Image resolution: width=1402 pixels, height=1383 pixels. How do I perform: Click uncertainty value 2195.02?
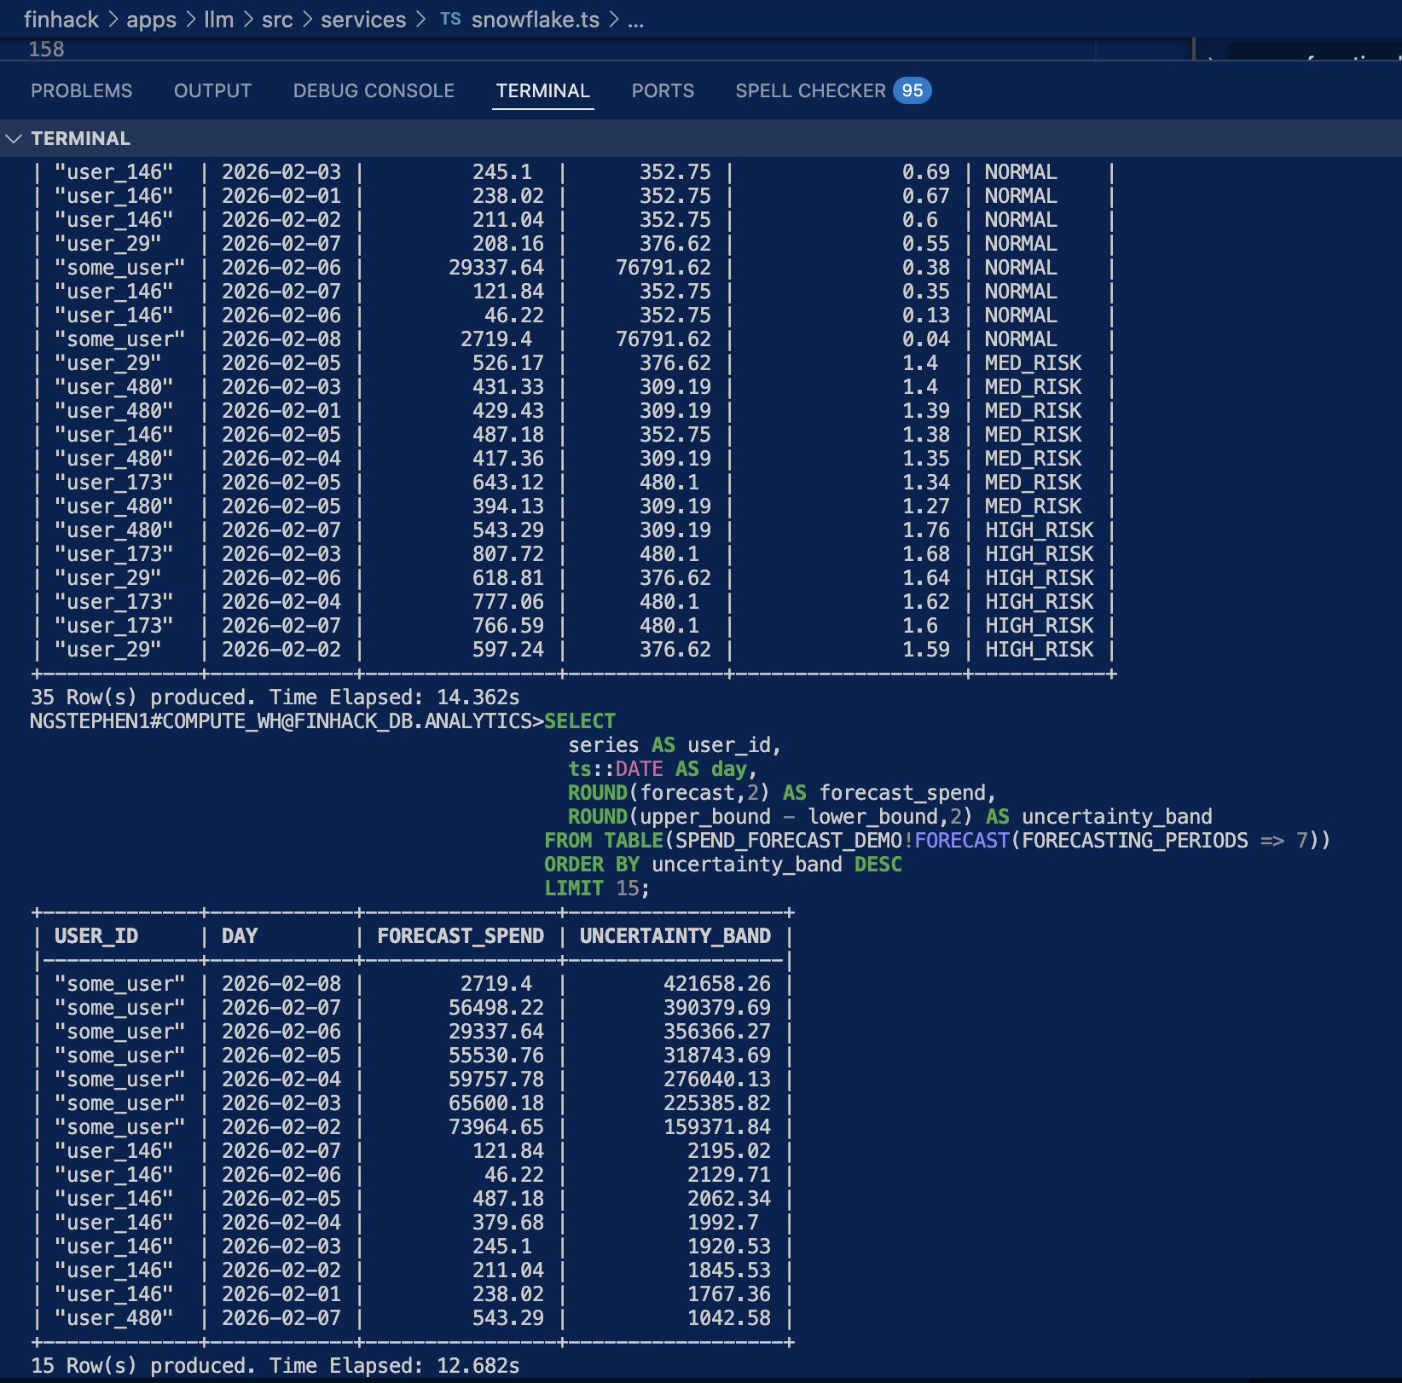729,1151
